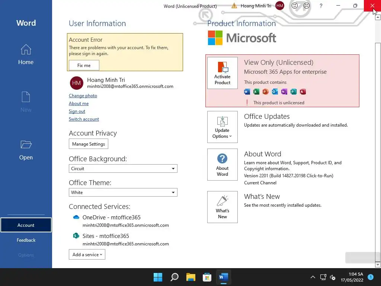Launch File Explorer from the taskbar
The height and width of the screenshot is (286, 381).
[x=191, y=277]
